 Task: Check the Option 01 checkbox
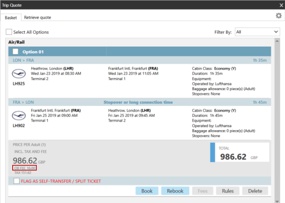coord(16,52)
